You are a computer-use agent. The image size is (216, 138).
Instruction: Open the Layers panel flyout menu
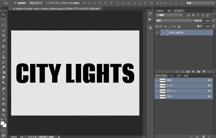click(x=214, y=11)
